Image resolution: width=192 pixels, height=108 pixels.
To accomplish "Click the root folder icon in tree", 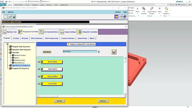I will 7,44.
